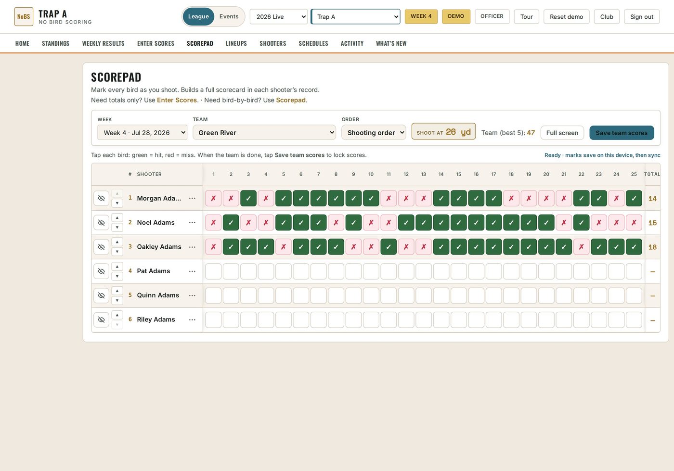Screen dimensions: 674x471
Task: Hide Oakley Adams using the eye icon
Action: (101, 247)
